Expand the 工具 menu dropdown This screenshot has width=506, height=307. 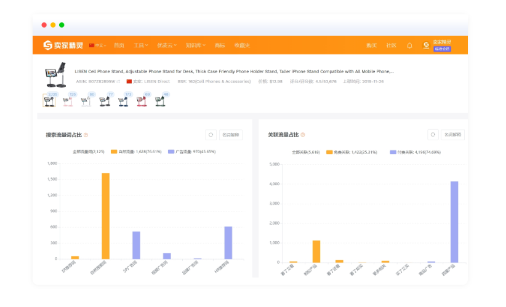click(140, 46)
